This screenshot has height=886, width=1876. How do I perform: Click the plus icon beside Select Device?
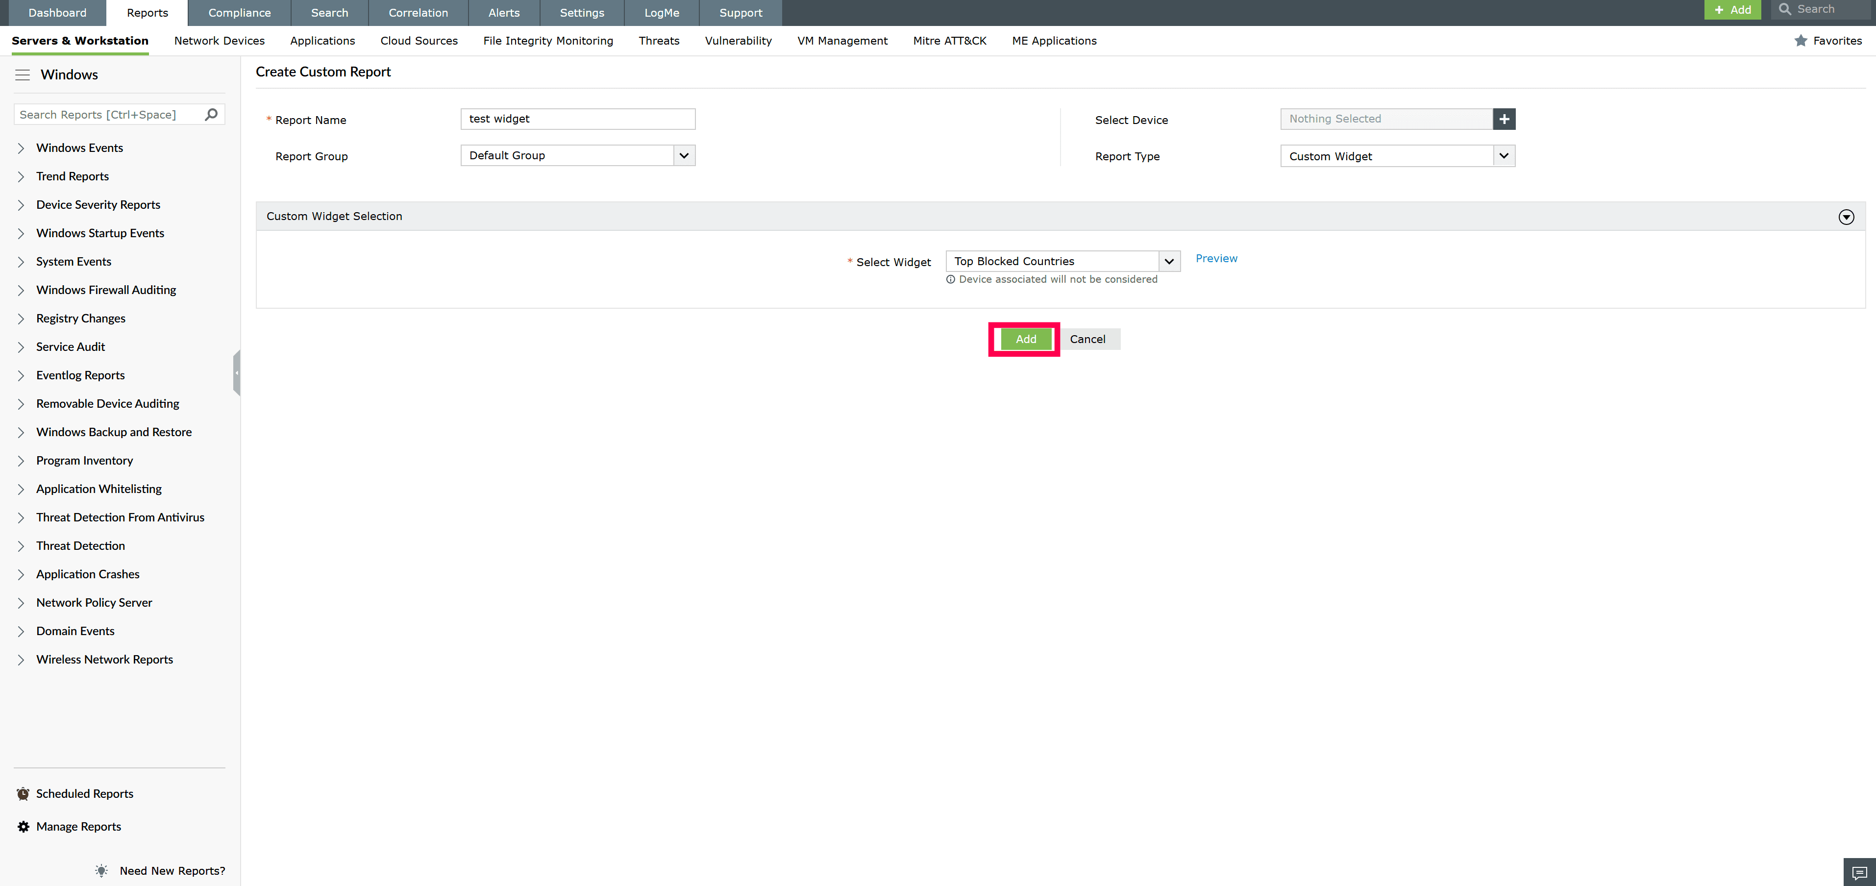(x=1505, y=119)
